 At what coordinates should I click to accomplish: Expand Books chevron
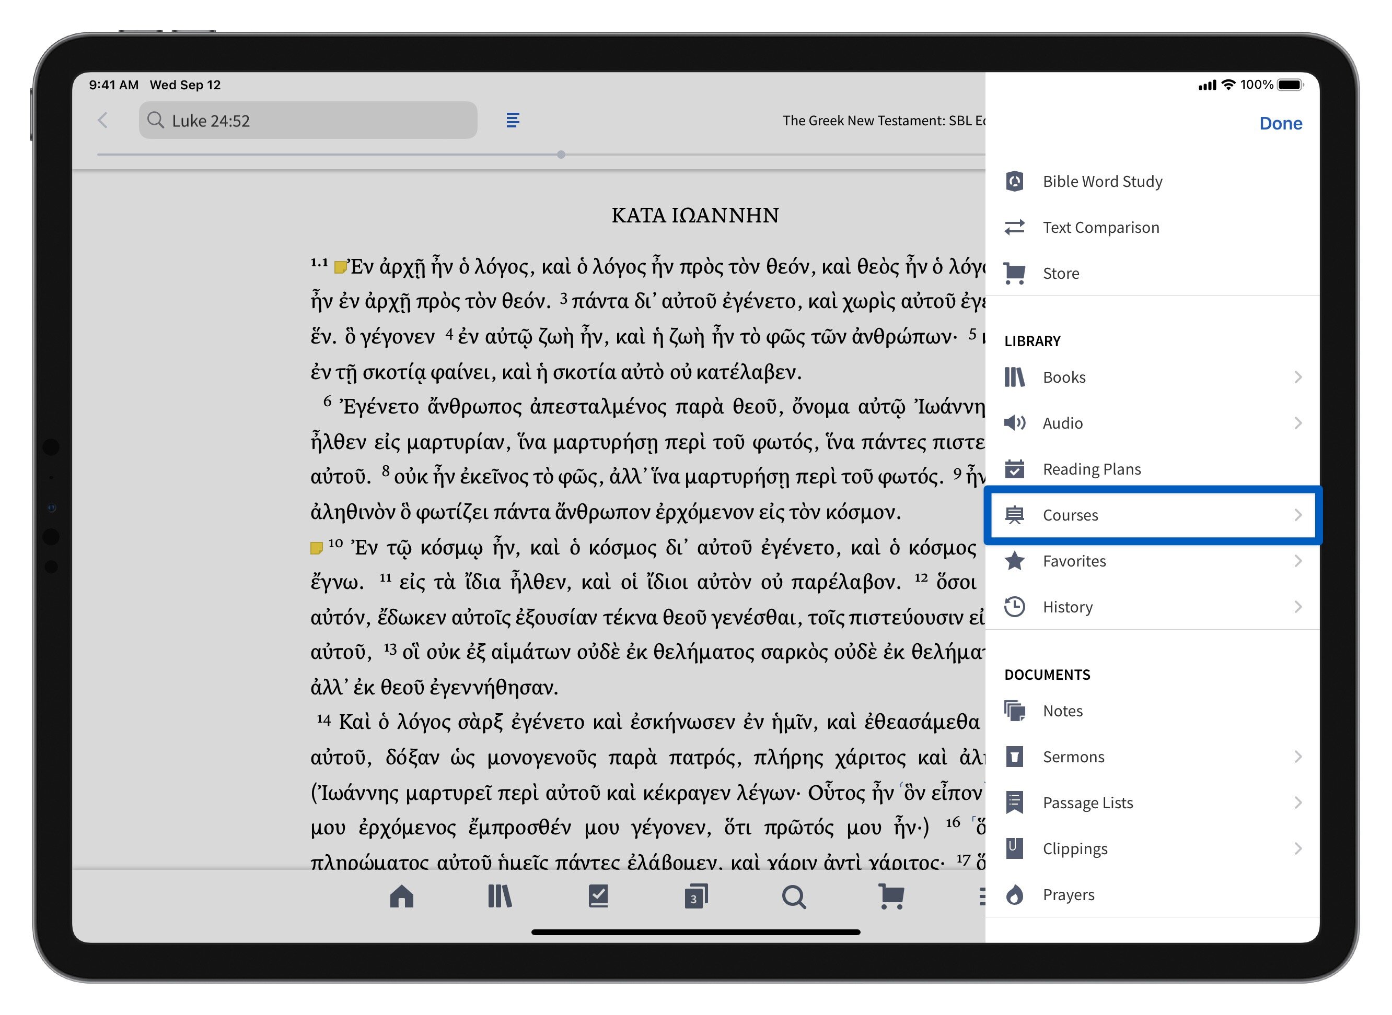[1297, 376]
